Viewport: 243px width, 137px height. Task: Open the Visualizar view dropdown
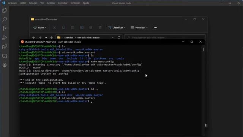click(x=139, y=27)
